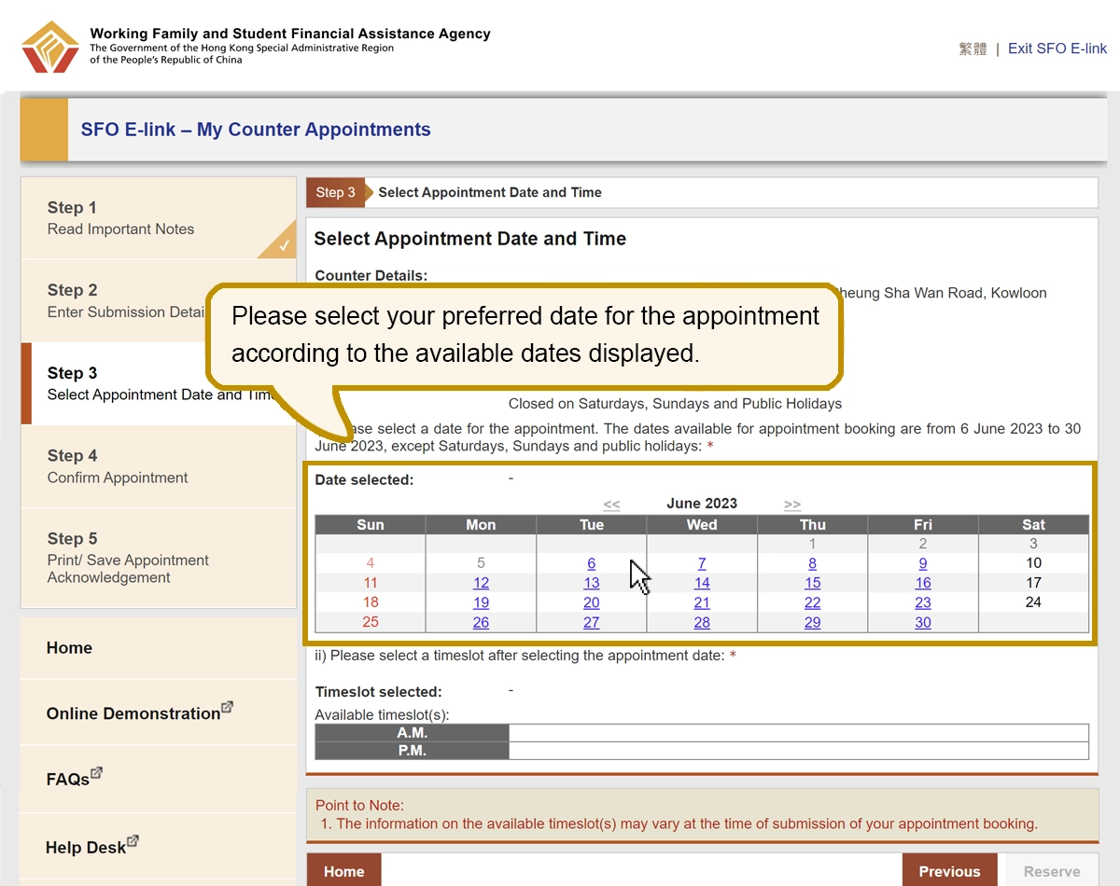
Task: Select 9 June in the calendar
Action: (x=923, y=563)
